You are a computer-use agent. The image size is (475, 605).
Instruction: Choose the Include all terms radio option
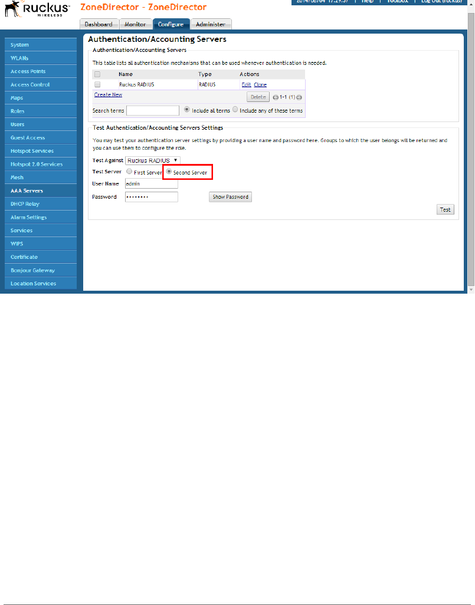click(187, 110)
